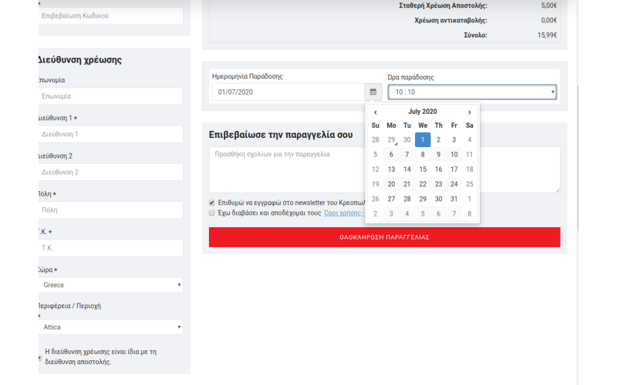Viewport: 617px width, 385px height.
Task: Toggle the newsletter subscription checkbox
Action: (x=212, y=203)
